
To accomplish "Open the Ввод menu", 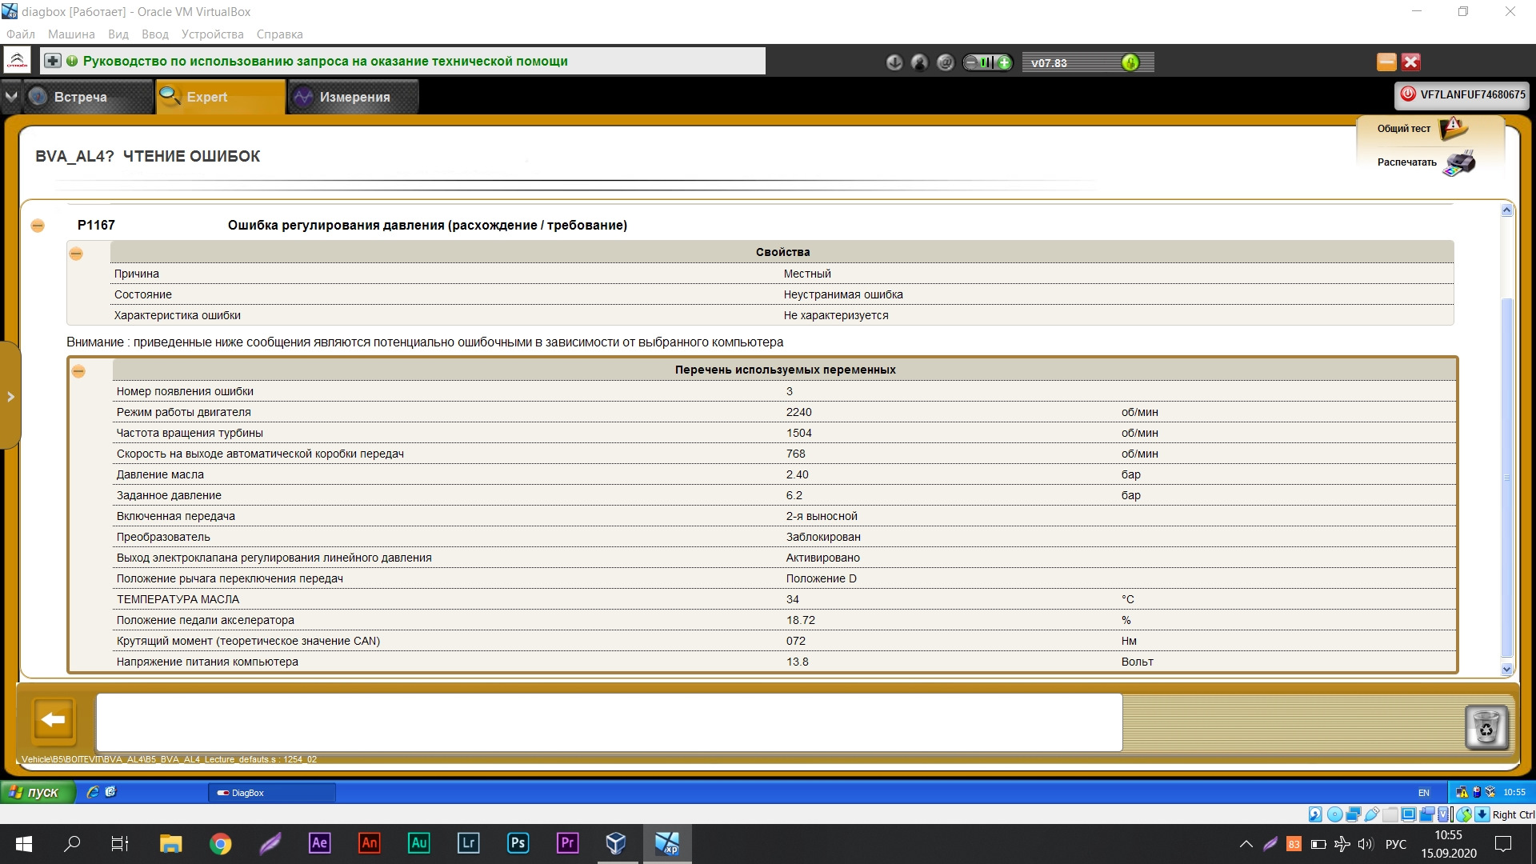I will 155,34.
